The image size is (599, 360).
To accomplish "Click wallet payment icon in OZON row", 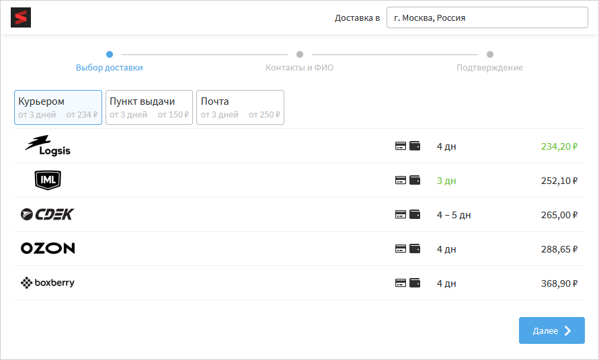I will coord(415,249).
